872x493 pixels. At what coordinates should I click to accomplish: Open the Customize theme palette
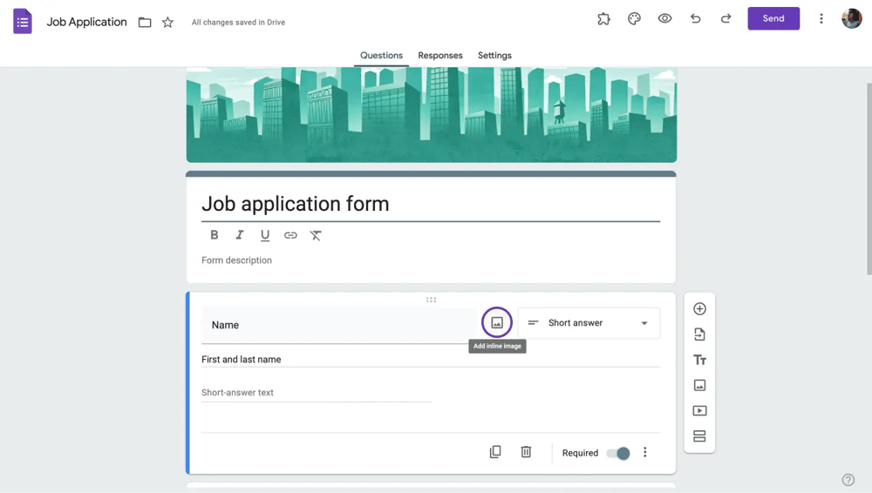pyautogui.click(x=634, y=18)
